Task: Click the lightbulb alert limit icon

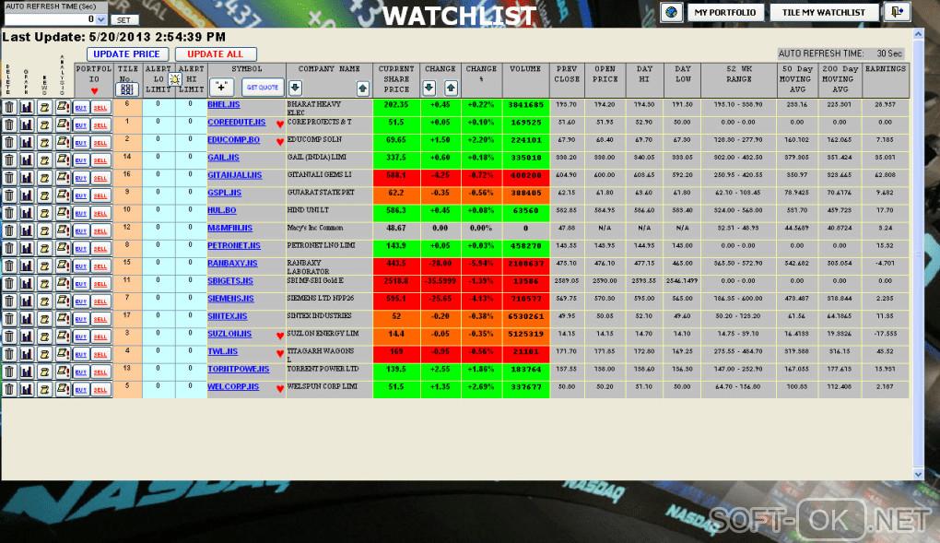Action: [x=174, y=79]
